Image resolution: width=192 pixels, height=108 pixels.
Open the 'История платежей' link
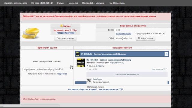pos(65,33)
